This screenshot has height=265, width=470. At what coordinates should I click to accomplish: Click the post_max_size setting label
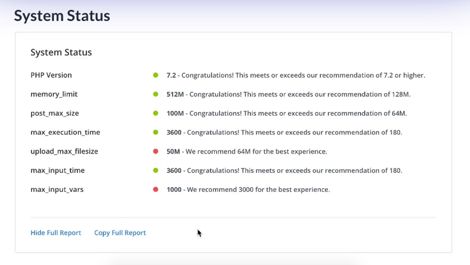(x=56, y=114)
